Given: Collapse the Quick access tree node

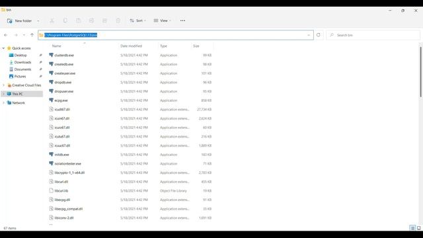Looking at the screenshot, I should 3,48.
